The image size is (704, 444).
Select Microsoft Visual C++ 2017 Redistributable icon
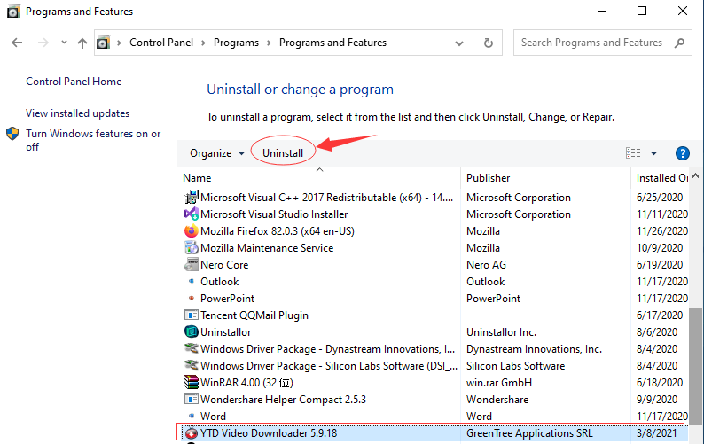tap(192, 197)
